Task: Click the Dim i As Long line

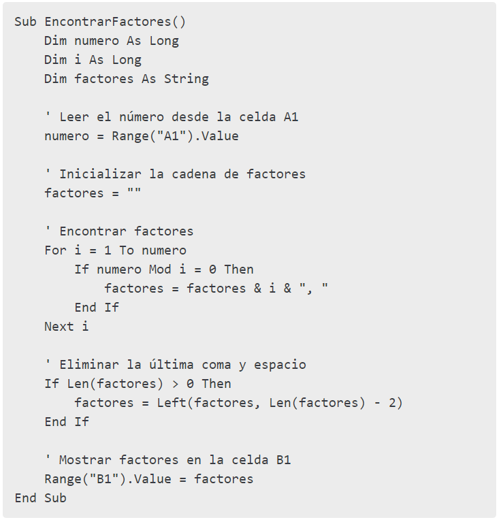Action: point(93,59)
